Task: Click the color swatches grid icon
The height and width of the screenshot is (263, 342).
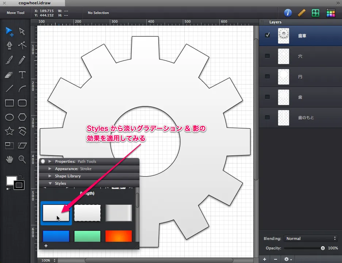Action: [x=331, y=13]
